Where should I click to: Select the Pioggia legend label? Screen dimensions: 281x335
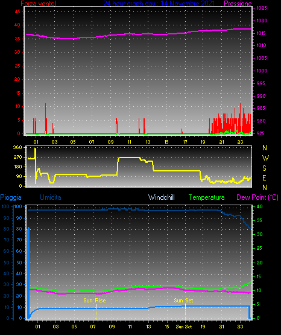[x=11, y=197]
